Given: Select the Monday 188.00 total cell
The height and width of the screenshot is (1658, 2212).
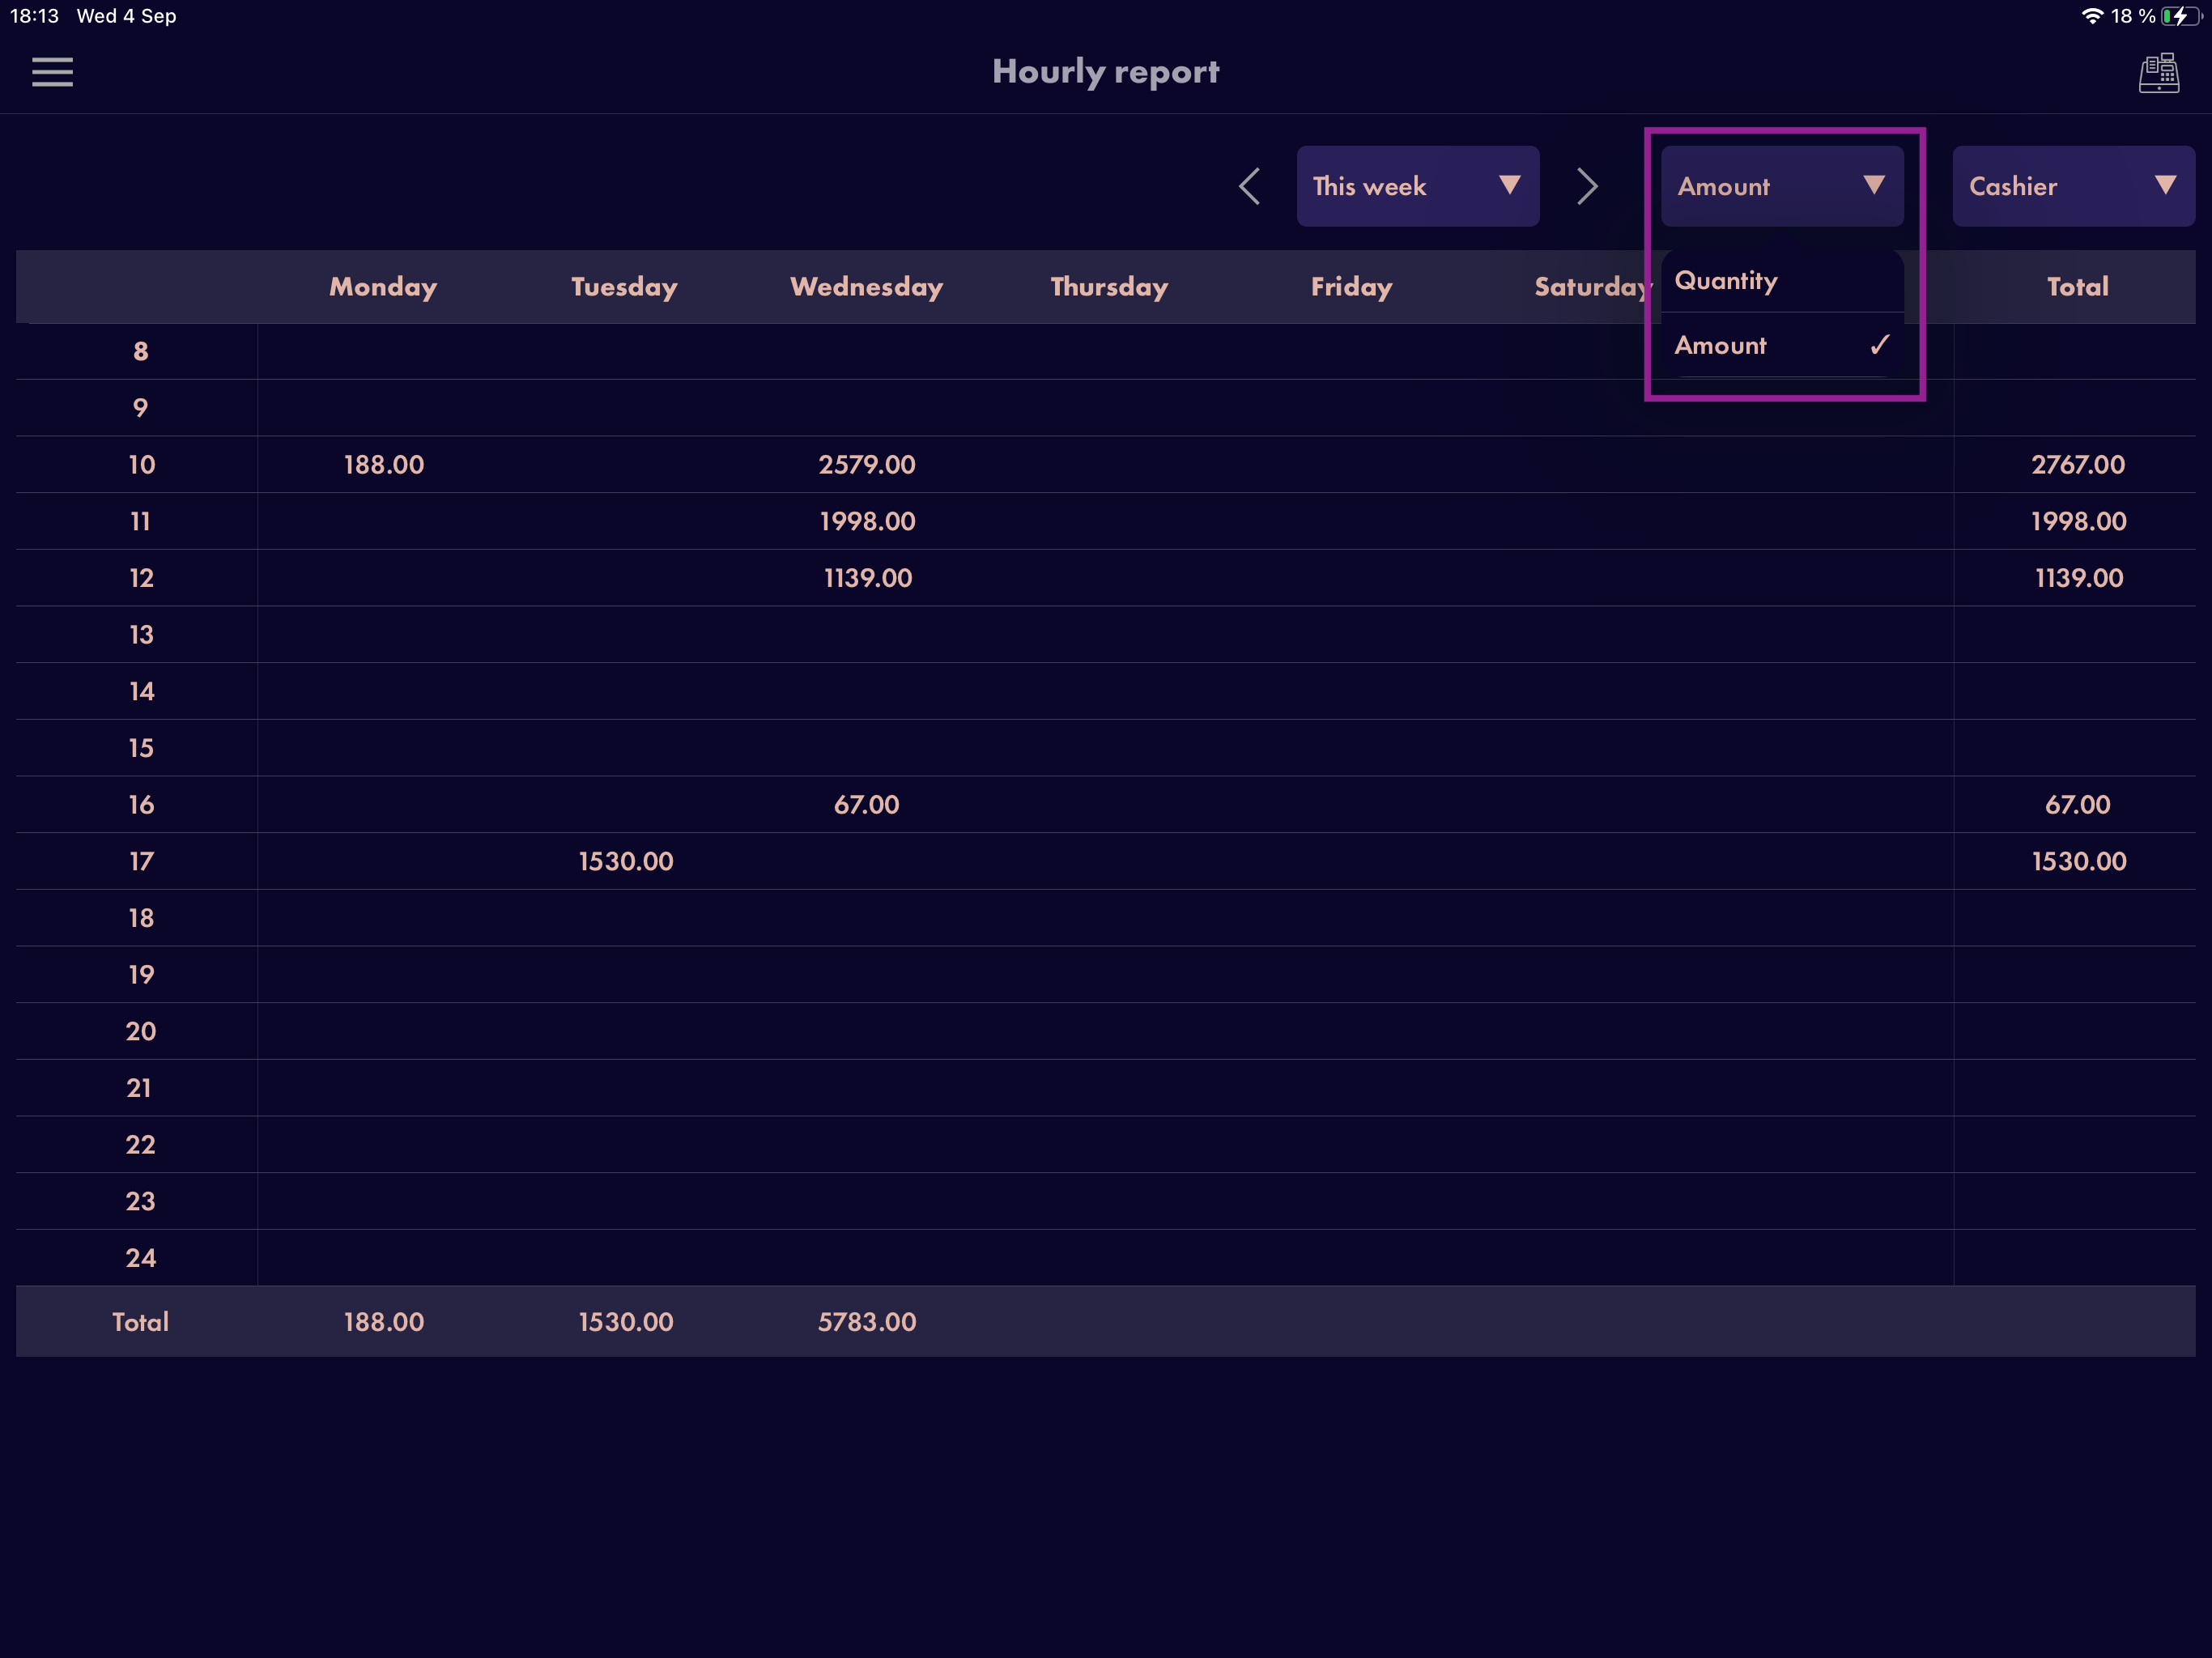Looking at the screenshot, I should point(384,1322).
